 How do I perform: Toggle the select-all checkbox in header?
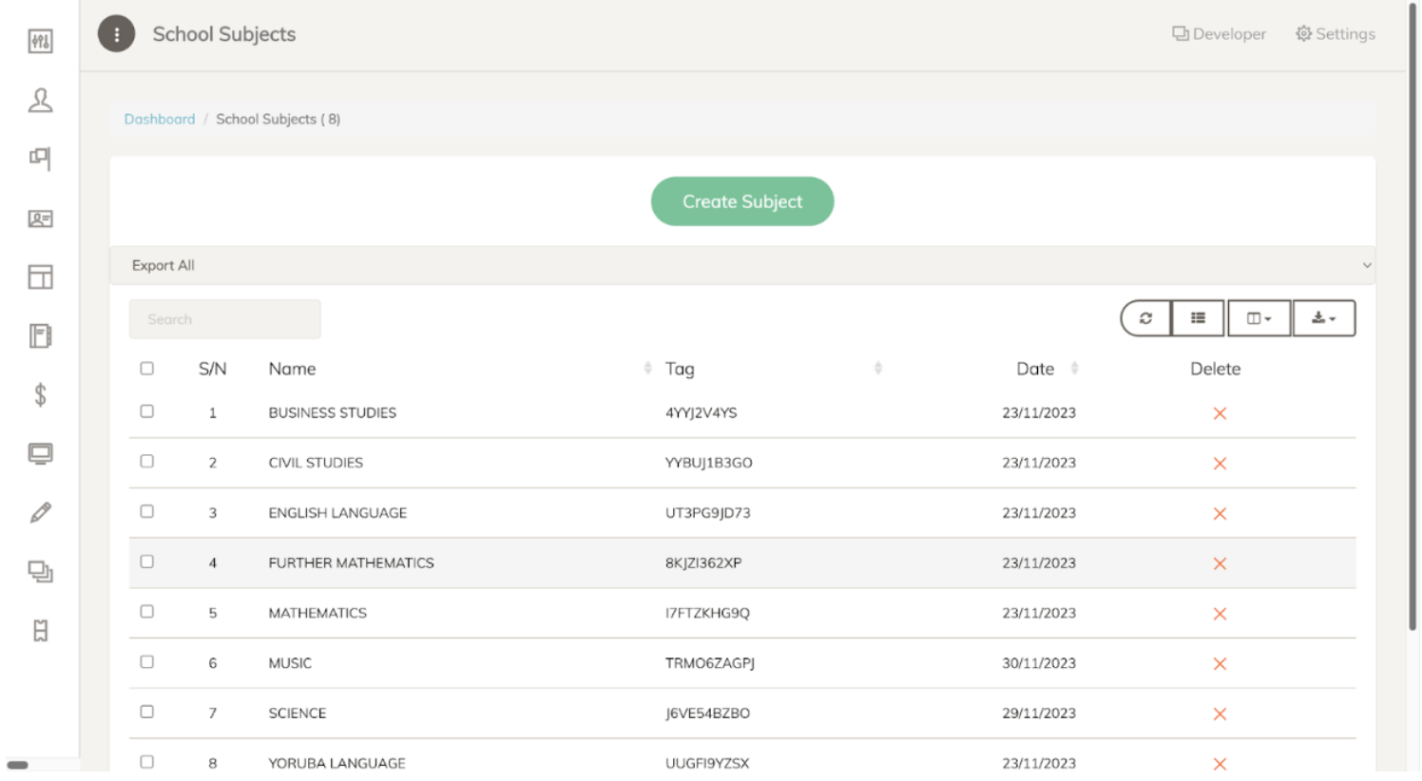(x=146, y=368)
